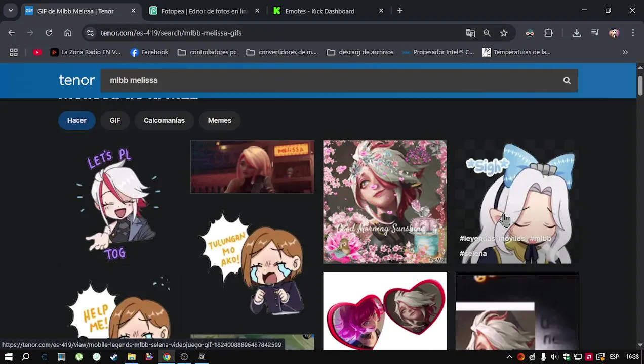The image size is (644, 364).
Task: Select the GIF filter pill
Action: (x=115, y=120)
